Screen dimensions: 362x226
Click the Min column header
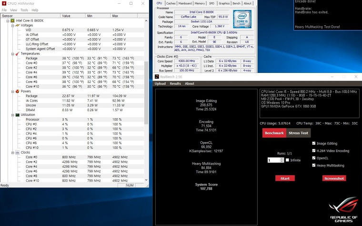98,16
